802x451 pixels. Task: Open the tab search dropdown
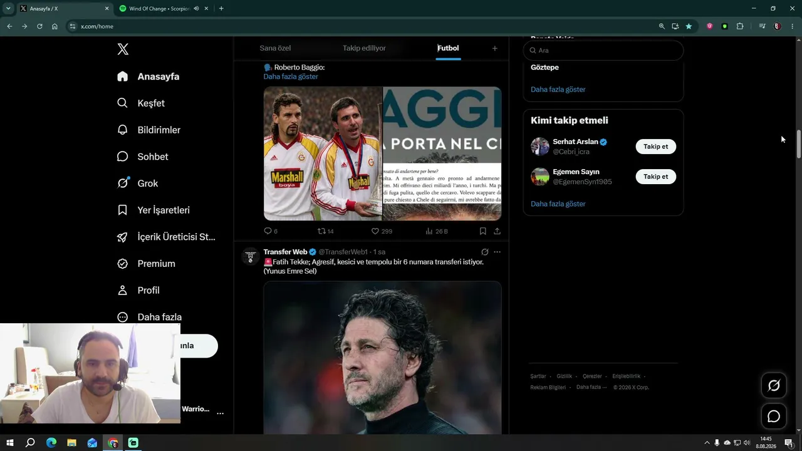click(8, 9)
